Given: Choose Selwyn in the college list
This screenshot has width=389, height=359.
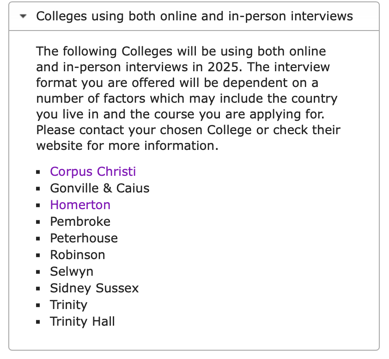Looking at the screenshot, I should (72, 272).
